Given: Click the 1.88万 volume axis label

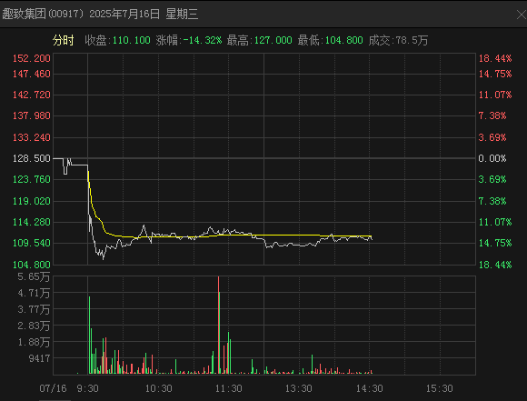Looking at the screenshot, I should click(34, 342).
